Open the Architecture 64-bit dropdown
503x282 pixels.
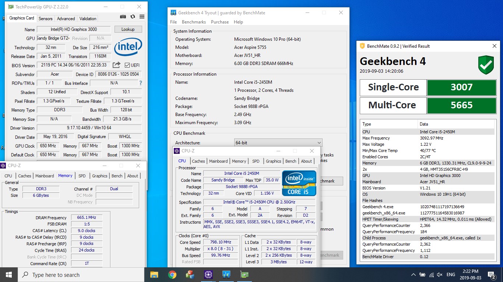pyautogui.click(x=278, y=142)
